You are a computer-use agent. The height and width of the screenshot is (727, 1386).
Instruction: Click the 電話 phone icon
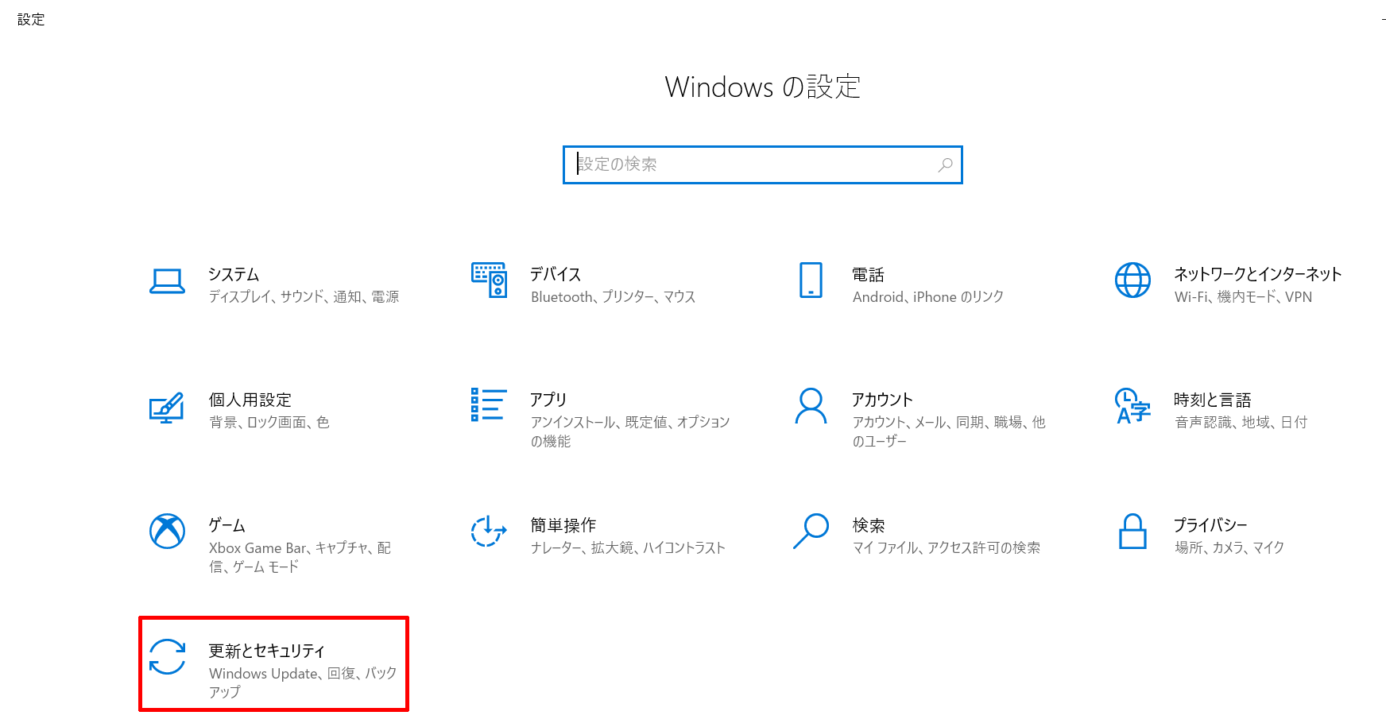(811, 280)
